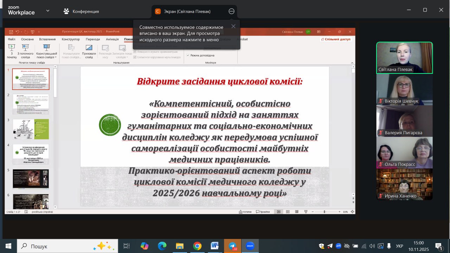Start slideshow from the beginning (З початку)
This screenshot has height=253, width=450.
[x=12, y=51]
